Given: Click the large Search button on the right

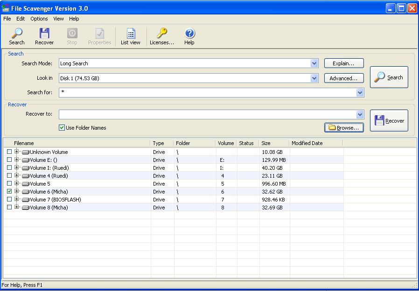Looking at the screenshot, I should click(x=389, y=77).
